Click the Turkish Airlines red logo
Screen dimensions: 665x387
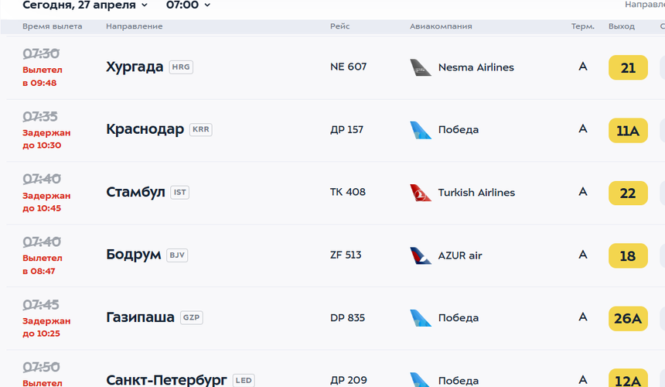pyautogui.click(x=421, y=193)
